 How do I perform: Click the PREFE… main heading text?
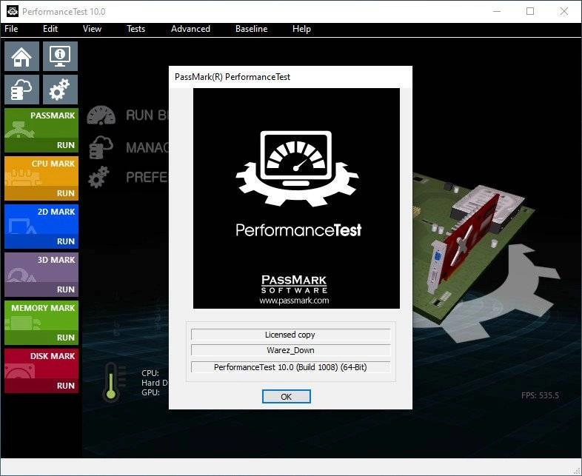click(147, 178)
